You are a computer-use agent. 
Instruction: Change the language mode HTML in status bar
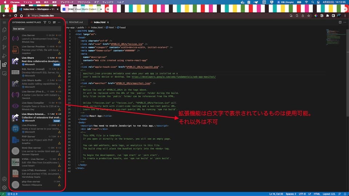point(317,194)
